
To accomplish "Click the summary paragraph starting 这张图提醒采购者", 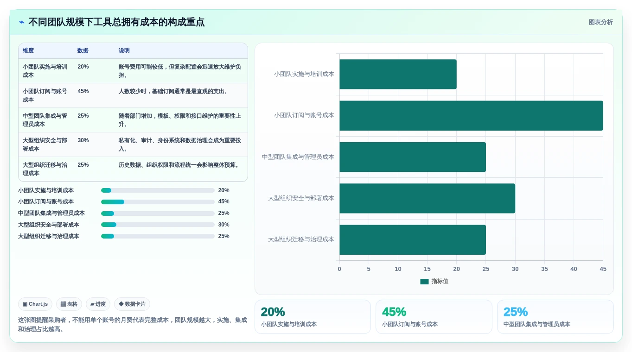I will pyautogui.click(x=133, y=325).
